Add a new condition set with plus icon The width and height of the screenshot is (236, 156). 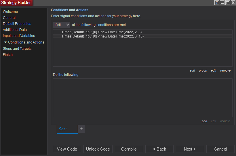coord(81,129)
